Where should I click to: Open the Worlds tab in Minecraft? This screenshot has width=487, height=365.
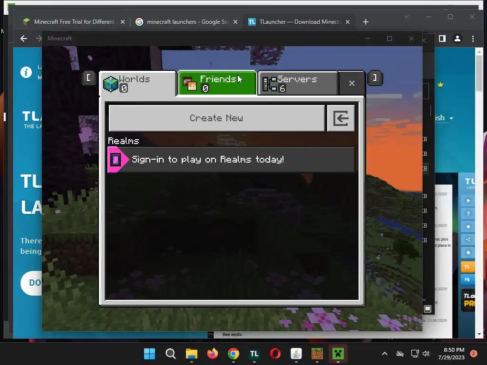click(138, 84)
